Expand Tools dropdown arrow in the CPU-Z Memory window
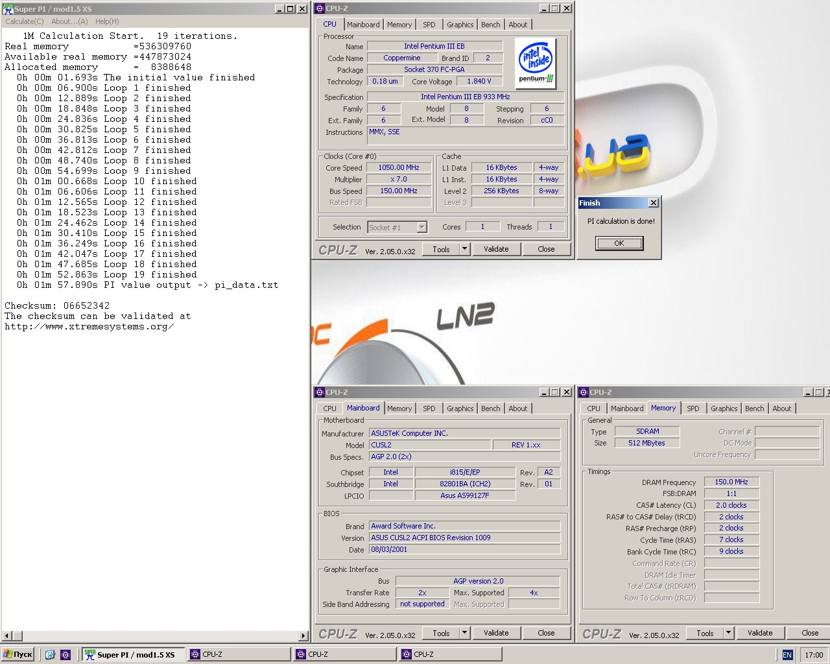 click(728, 633)
